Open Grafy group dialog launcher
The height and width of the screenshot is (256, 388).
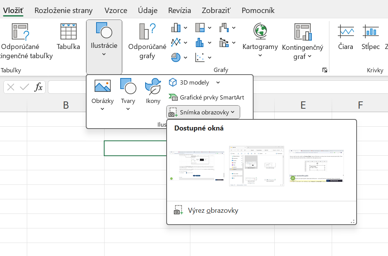tap(325, 70)
